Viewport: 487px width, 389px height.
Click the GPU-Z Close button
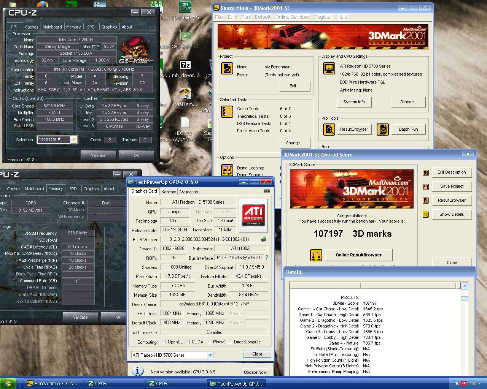coord(257,354)
